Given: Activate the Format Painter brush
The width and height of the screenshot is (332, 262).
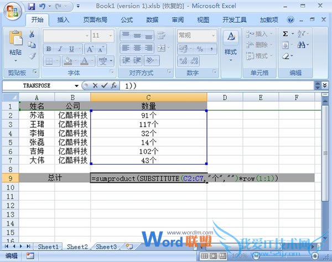Looking at the screenshot, I should pyautogui.click(x=32, y=56).
